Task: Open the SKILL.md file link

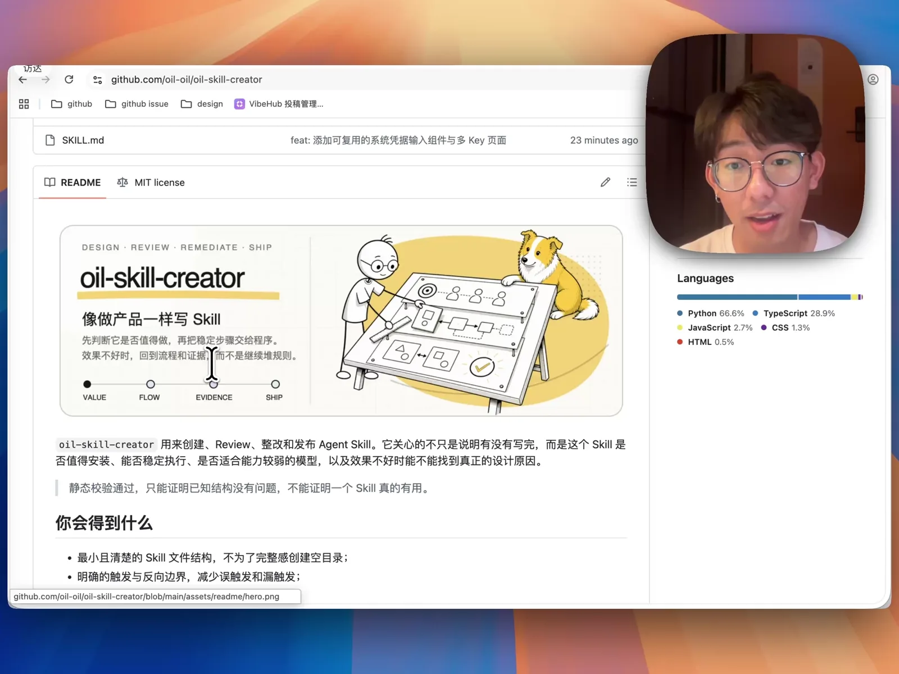Action: [x=83, y=140]
